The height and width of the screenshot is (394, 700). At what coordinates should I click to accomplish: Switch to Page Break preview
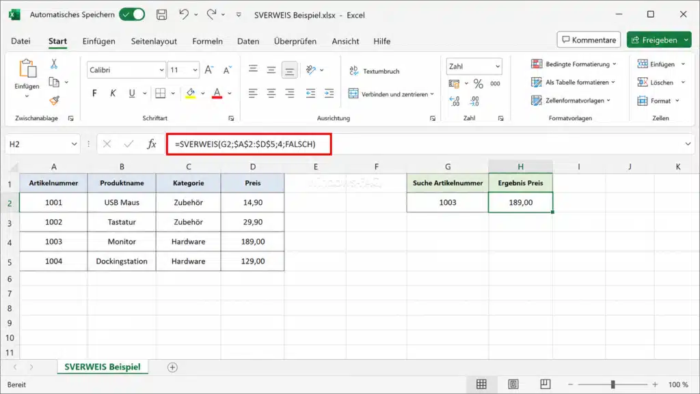point(545,384)
